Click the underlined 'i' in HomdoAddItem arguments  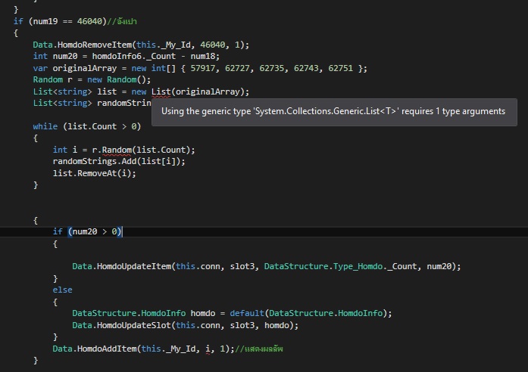[x=208, y=349]
